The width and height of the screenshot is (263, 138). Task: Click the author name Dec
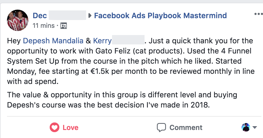coord(40,16)
